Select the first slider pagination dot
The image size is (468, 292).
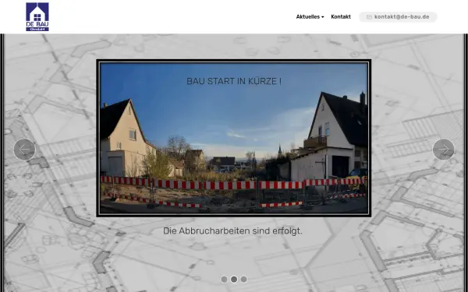coord(224,280)
